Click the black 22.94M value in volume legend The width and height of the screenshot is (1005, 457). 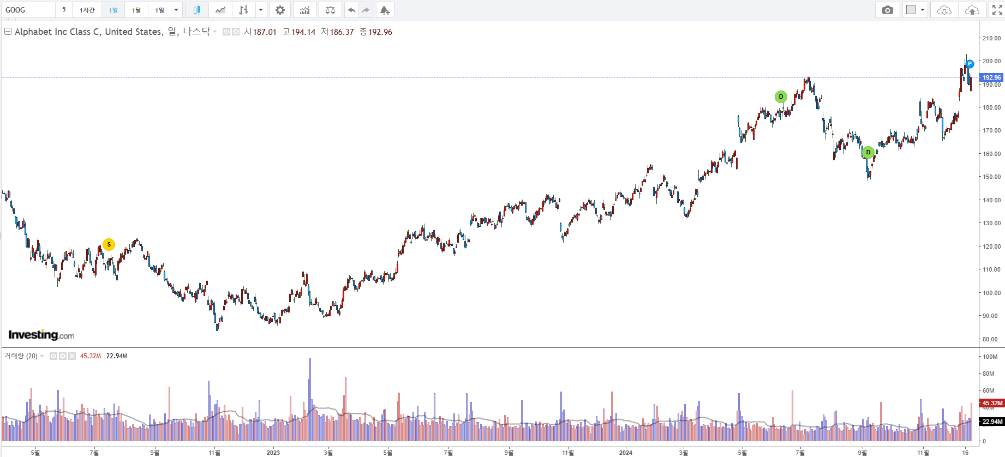point(117,356)
